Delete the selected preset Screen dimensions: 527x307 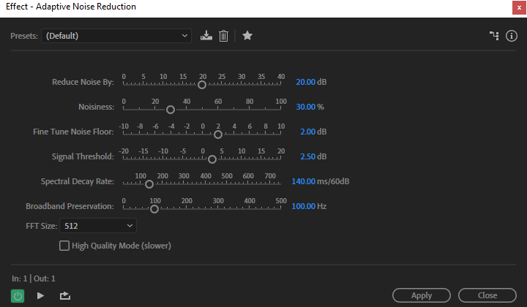[224, 35]
